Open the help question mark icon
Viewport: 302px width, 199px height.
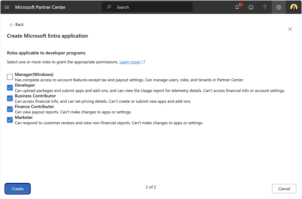[265, 7]
